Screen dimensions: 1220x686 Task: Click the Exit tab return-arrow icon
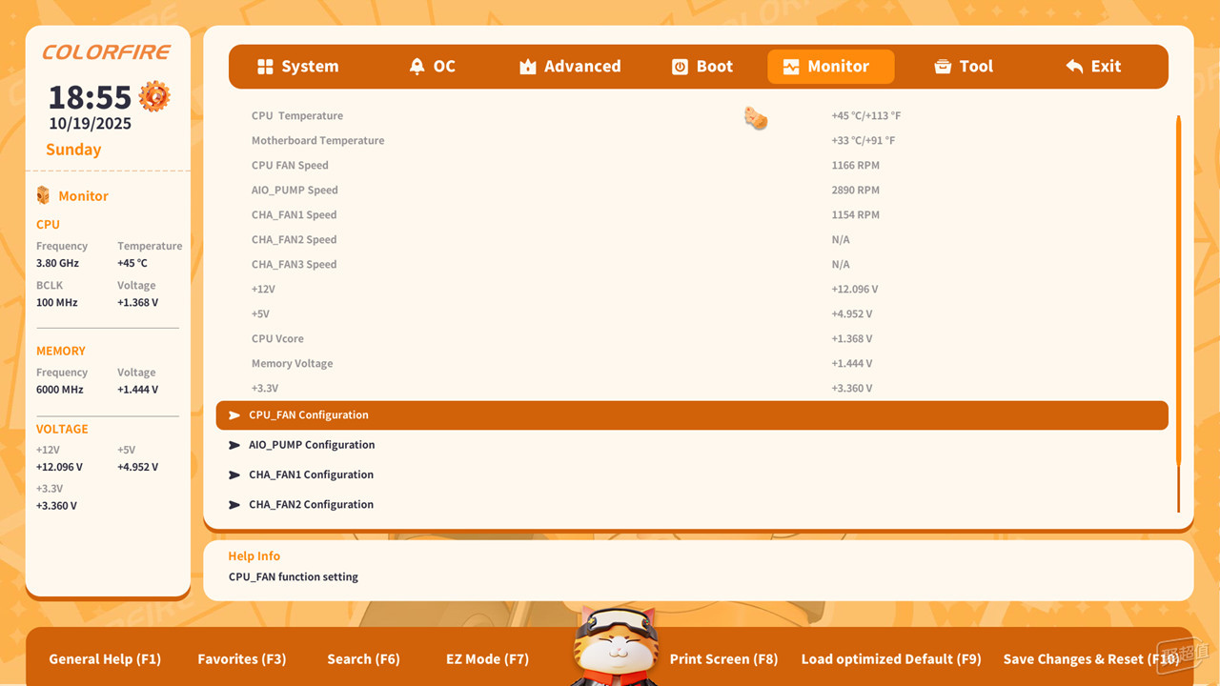click(x=1074, y=67)
